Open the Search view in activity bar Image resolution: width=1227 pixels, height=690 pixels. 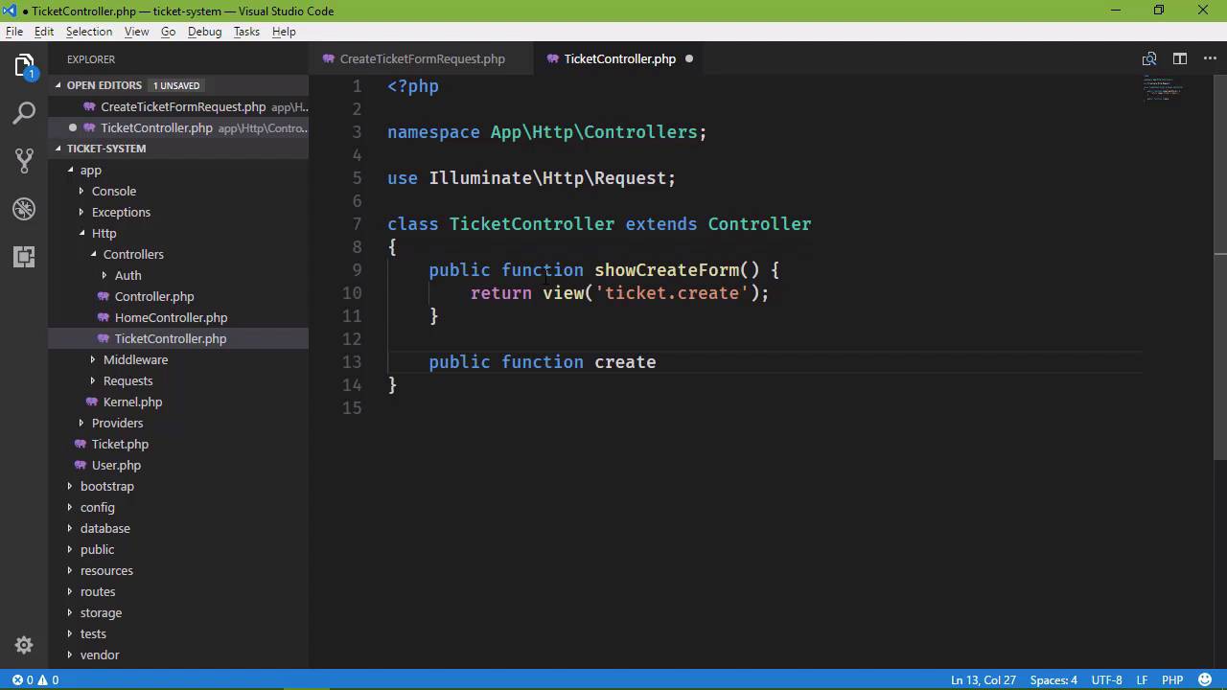tap(24, 113)
